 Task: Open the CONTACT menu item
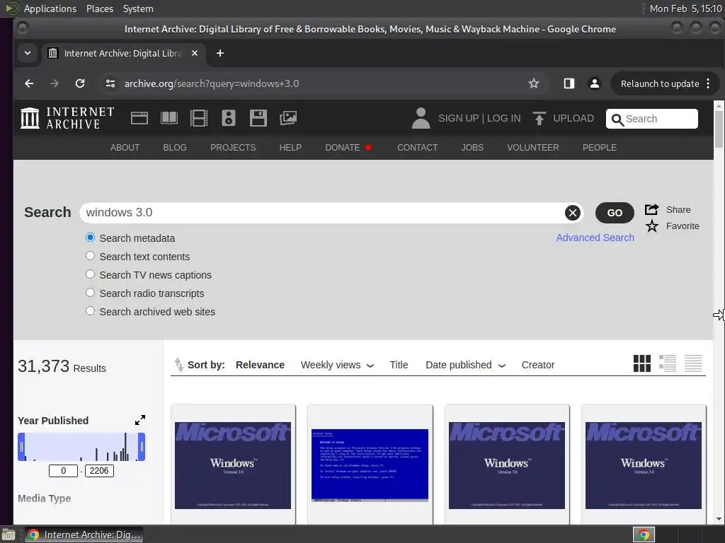(418, 148)
